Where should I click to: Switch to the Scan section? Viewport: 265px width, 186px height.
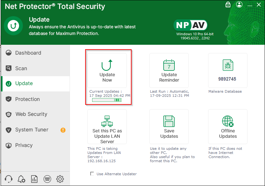click(21, 68)
